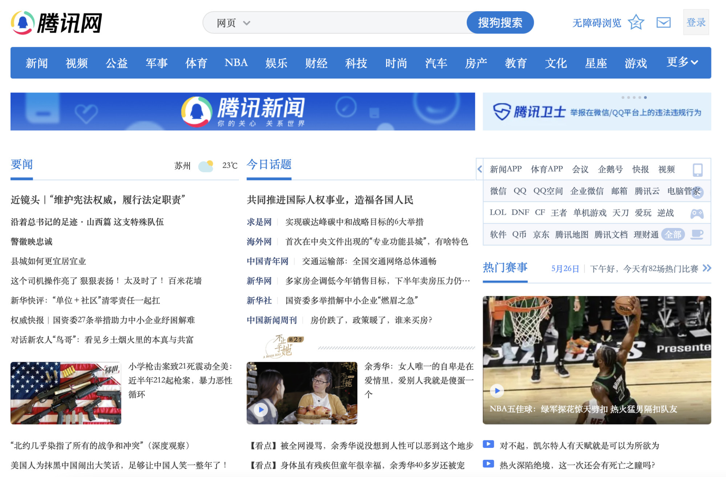Open QQ空间 quick link
The height and width of the screenshot is (477, 726).
pyautogui.click(x=548, y=191)
